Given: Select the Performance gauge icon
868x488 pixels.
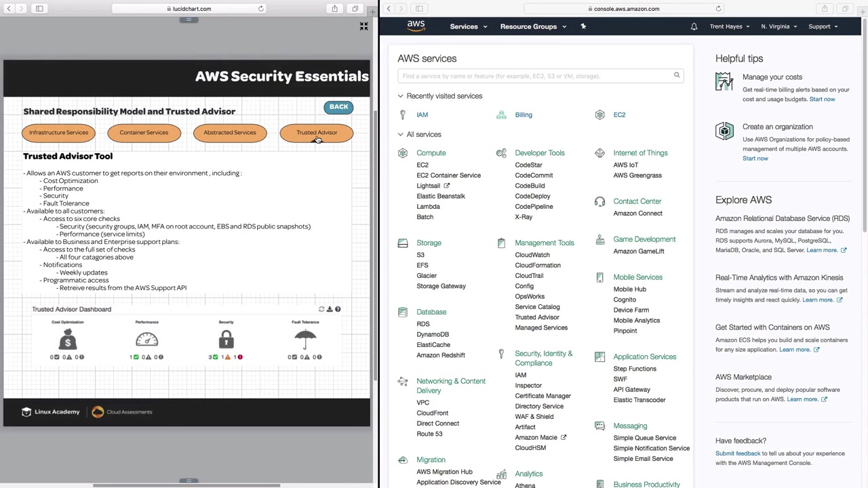Looking at the screenshot, I should (146, 339).
